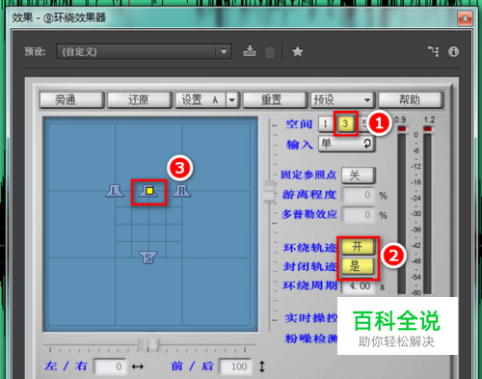
Task: Click the delete preset trash icon
Action: (270, 52)
